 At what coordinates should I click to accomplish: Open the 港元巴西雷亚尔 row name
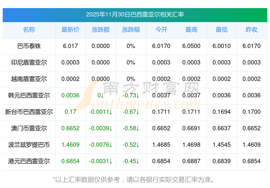tap(29, 161)
